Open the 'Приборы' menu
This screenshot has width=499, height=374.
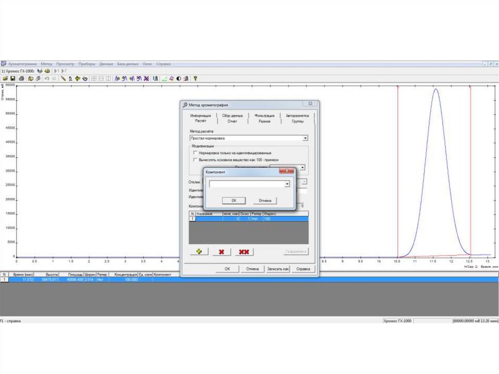pyautogui.click(x=86, y=64)
